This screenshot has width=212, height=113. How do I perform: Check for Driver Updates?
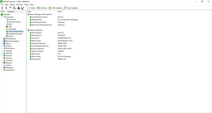[71, 8]
